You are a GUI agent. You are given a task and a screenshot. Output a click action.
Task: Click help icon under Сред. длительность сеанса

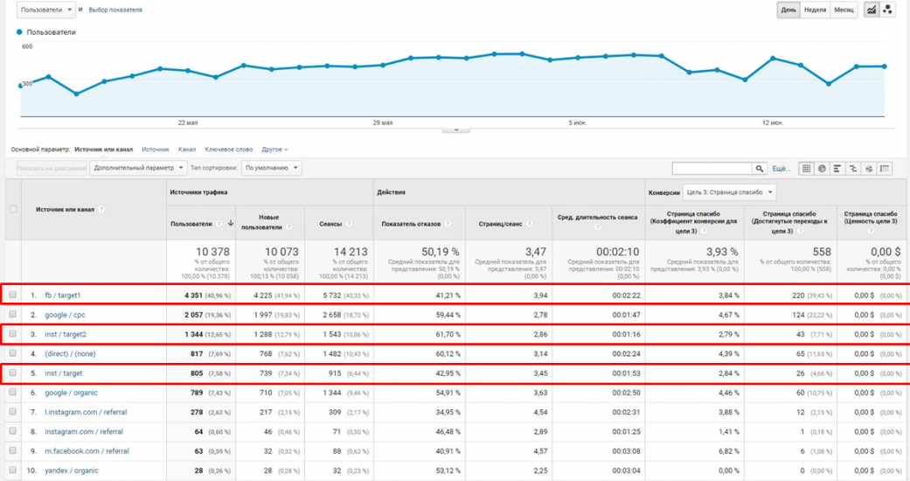[x=598, y=227]
